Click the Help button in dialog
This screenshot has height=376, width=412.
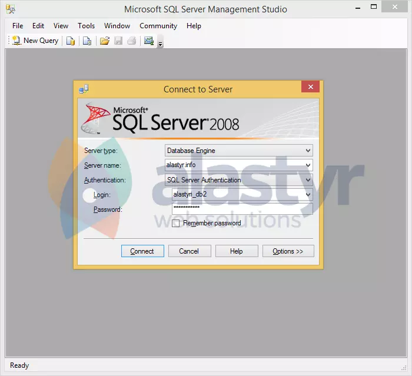pyautogui.click(x=237, y=251)
